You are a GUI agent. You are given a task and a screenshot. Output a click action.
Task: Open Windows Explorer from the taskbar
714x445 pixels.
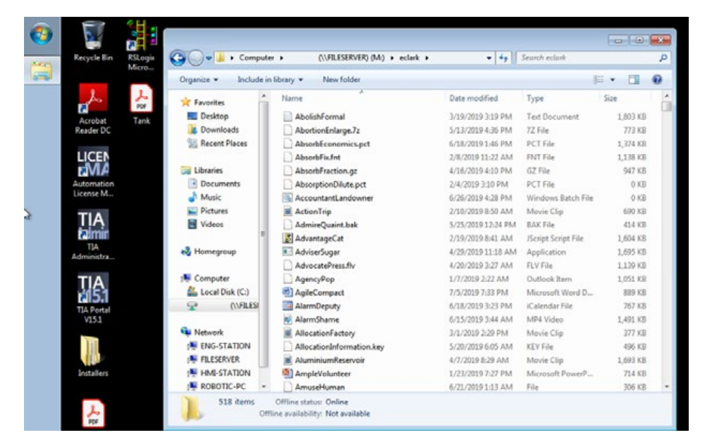click(41, 71)
